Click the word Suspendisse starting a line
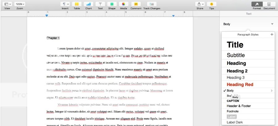Viewport: 278px width, 126px height. 54,91
